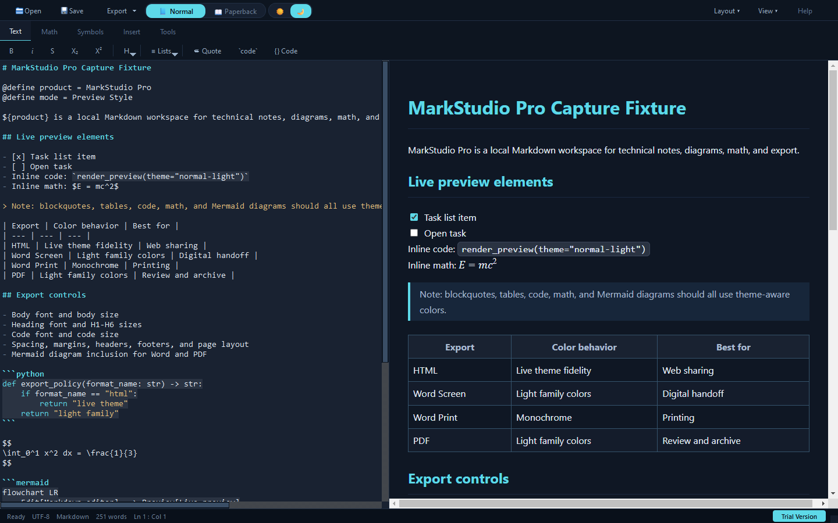The image size is (838, 523).
Task: Insert a blockquote with Quote
Action: (x=208, y=51)
